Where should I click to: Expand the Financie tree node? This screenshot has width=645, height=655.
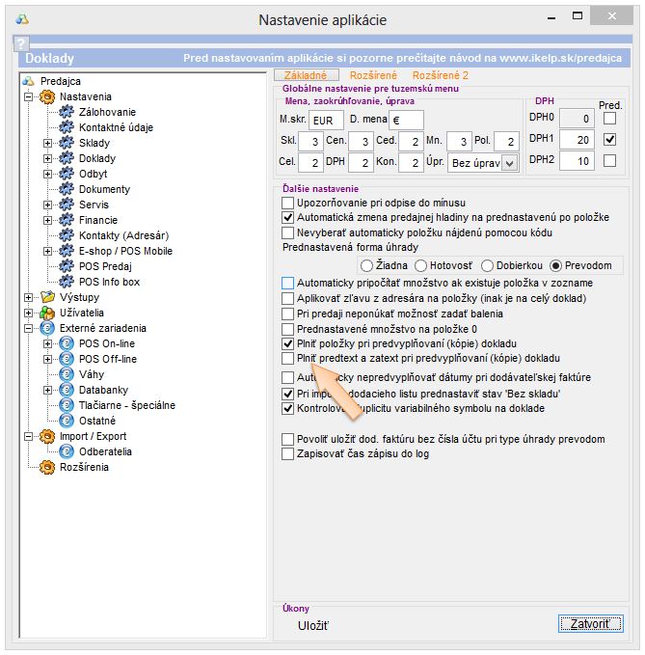[x=47, y=220]
